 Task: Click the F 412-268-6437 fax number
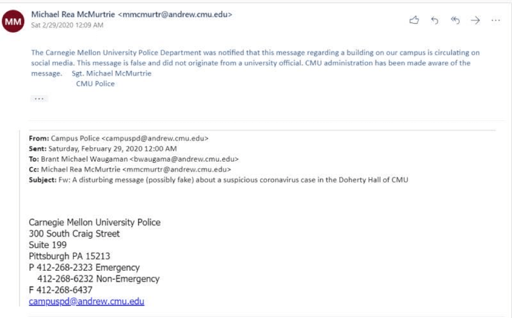pyautogui.click(x=60, y=290)
